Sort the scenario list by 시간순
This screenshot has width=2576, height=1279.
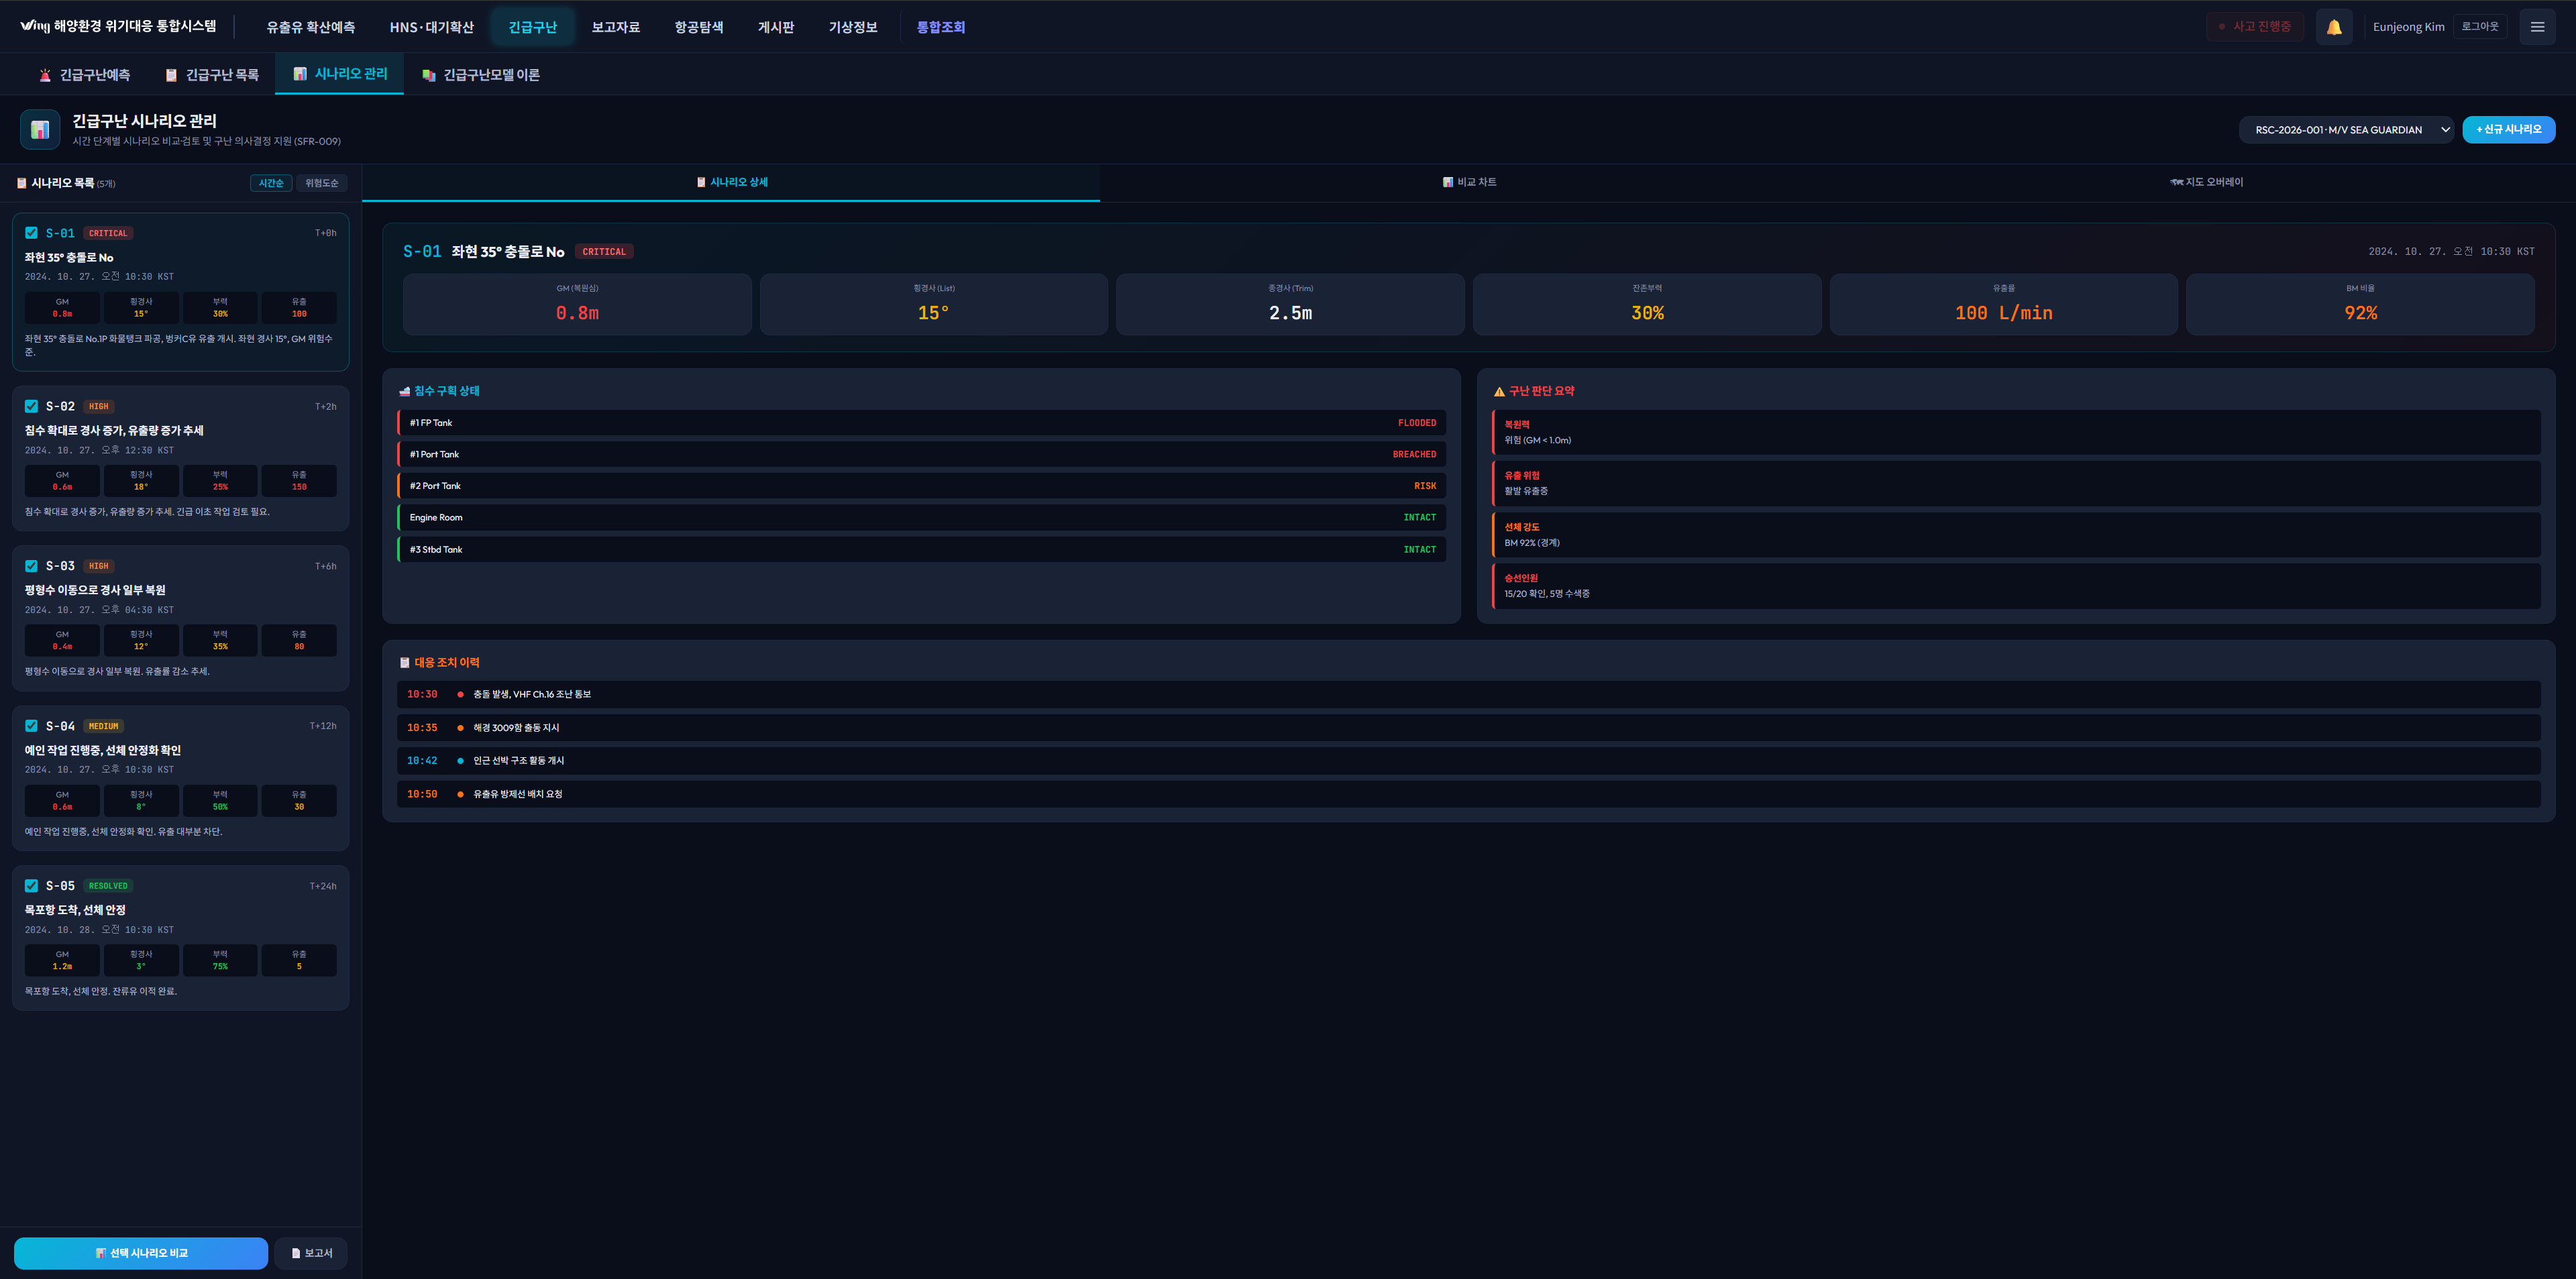(x=271, y=183)
